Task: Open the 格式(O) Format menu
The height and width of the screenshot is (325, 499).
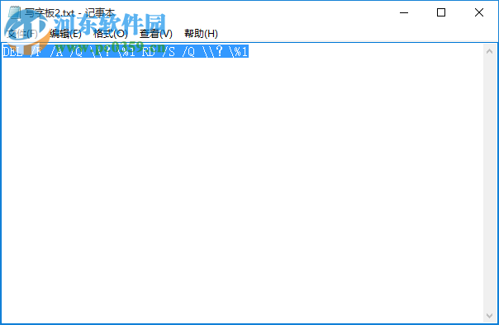Action: pyautogui.click(x=111, y=34)
